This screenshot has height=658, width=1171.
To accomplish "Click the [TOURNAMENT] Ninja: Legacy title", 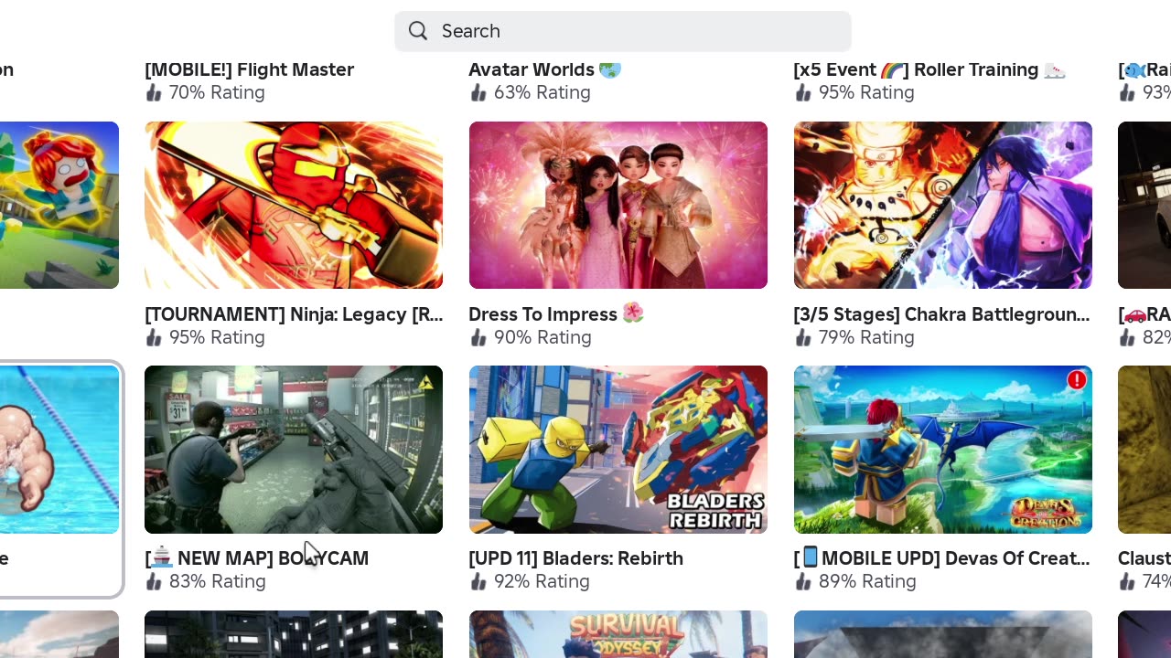I will point(294,314).
